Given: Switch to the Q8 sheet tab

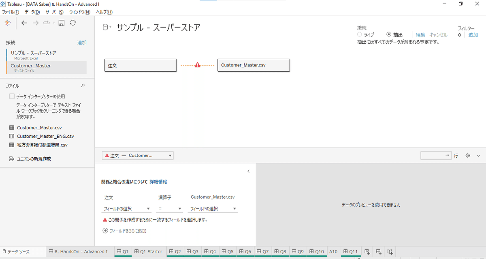Looking at the screenshot, I should pyautogui.click(x=280, y=252).
